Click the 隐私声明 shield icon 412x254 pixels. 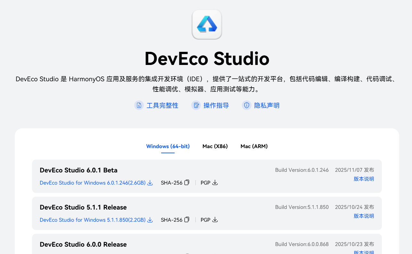click(x=247, y=105)
